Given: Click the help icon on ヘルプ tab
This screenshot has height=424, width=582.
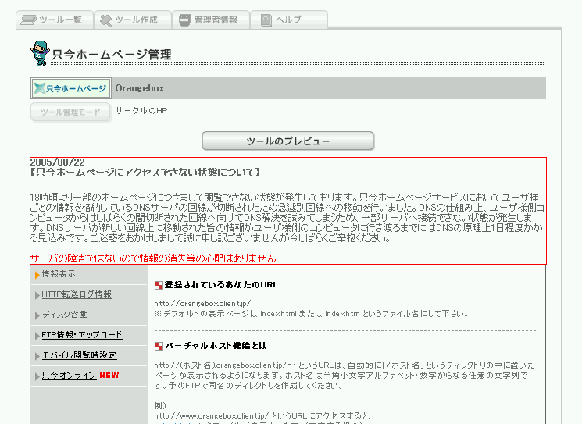Looking at the screenshot, I should click(266, 20).
